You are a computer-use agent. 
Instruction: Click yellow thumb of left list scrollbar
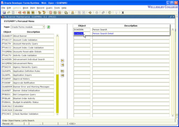57,94
